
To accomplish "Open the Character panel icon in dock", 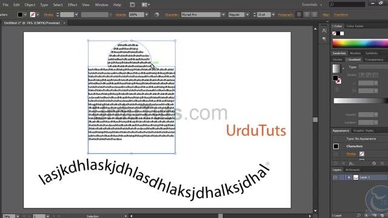I will tap(324, 31).
